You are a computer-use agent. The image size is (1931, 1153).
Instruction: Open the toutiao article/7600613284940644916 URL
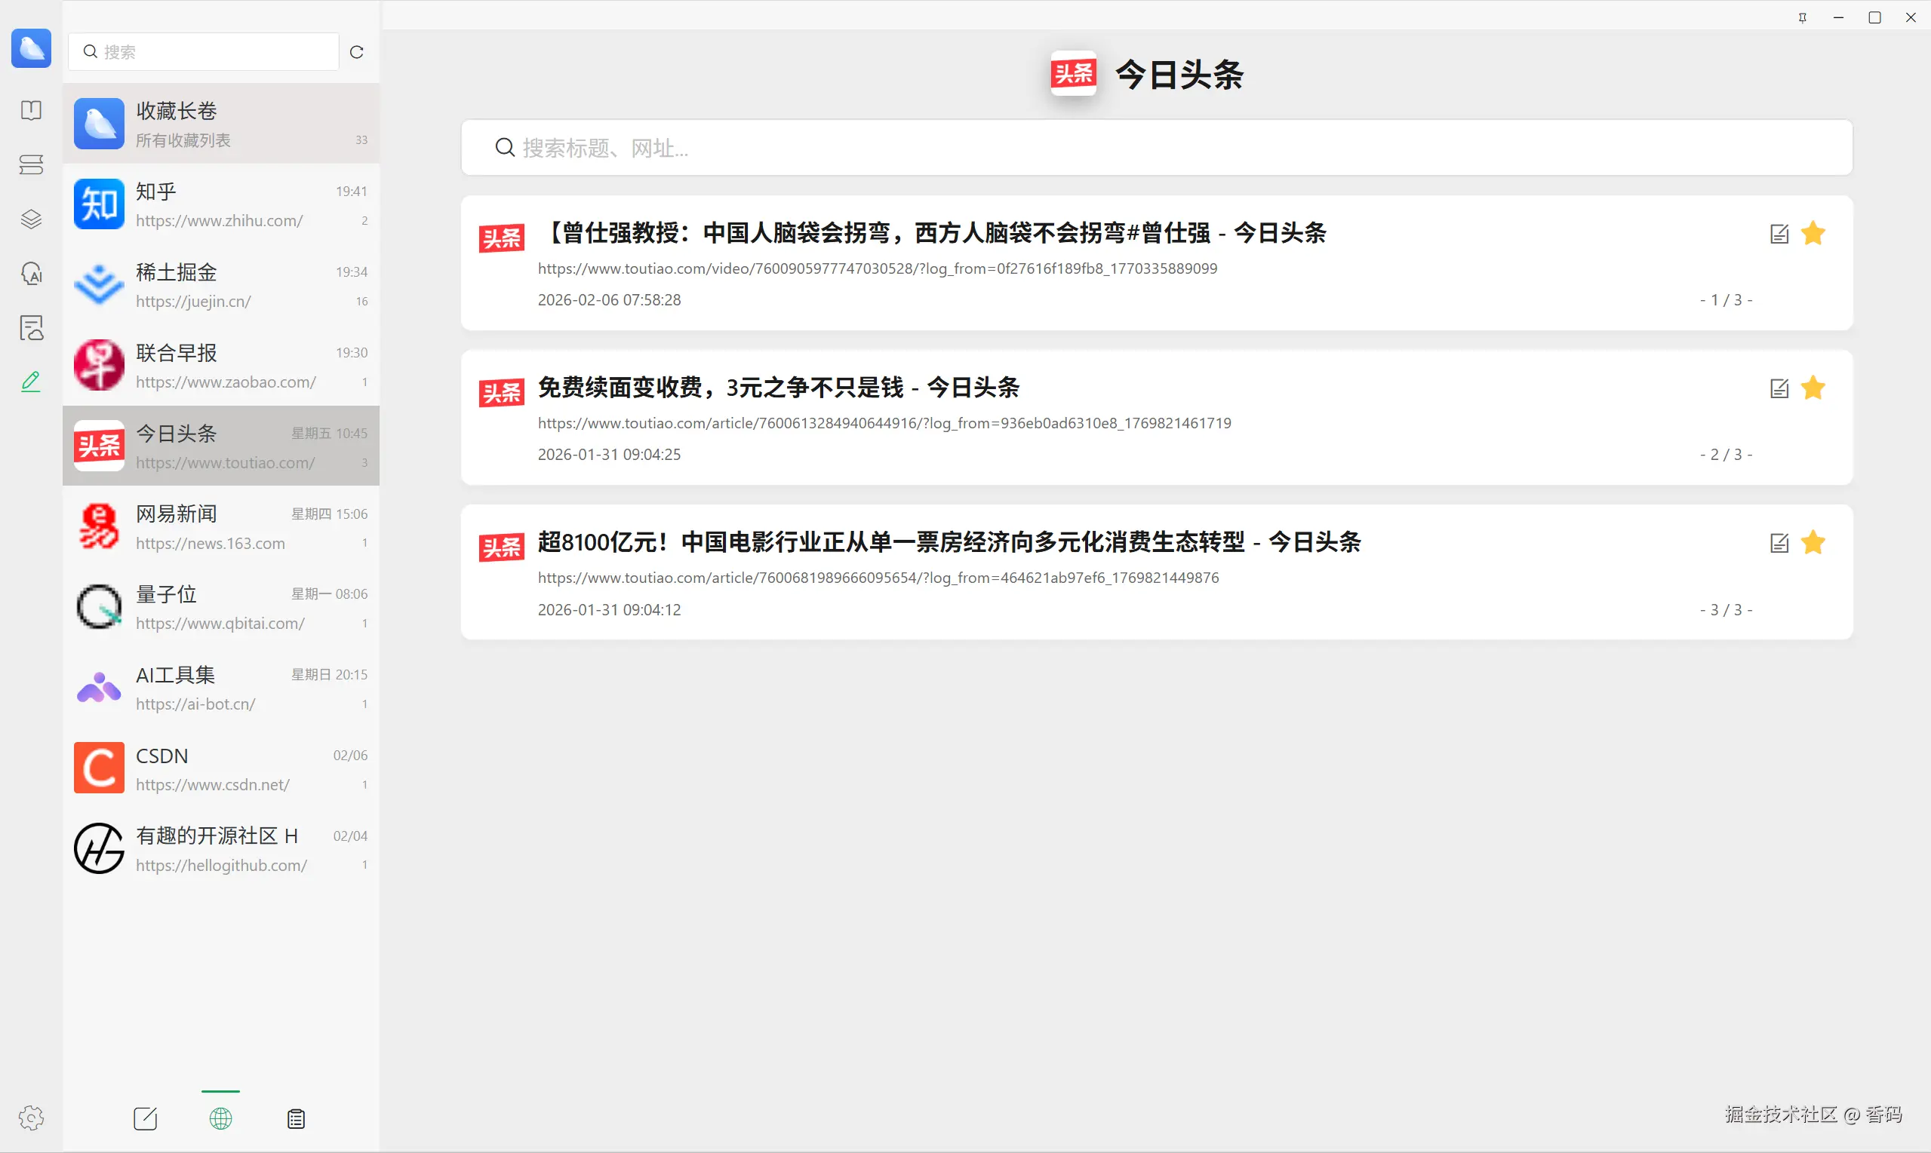pyautogui.click(x=884, y=422)
